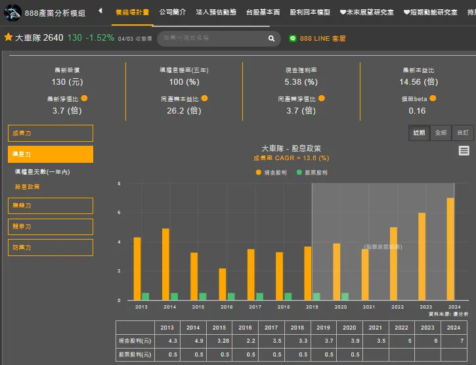Open chart hamburger export menu
Image resolution: width=476 pixels, height=365 pixels.
(x=464, y=150)
